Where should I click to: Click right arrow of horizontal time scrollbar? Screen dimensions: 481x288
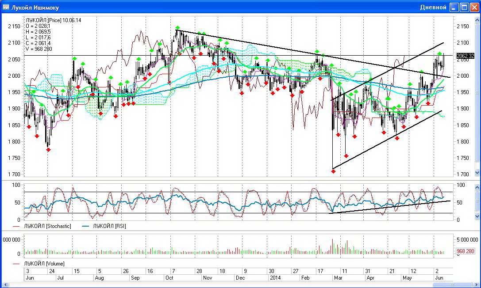[477, 285]
